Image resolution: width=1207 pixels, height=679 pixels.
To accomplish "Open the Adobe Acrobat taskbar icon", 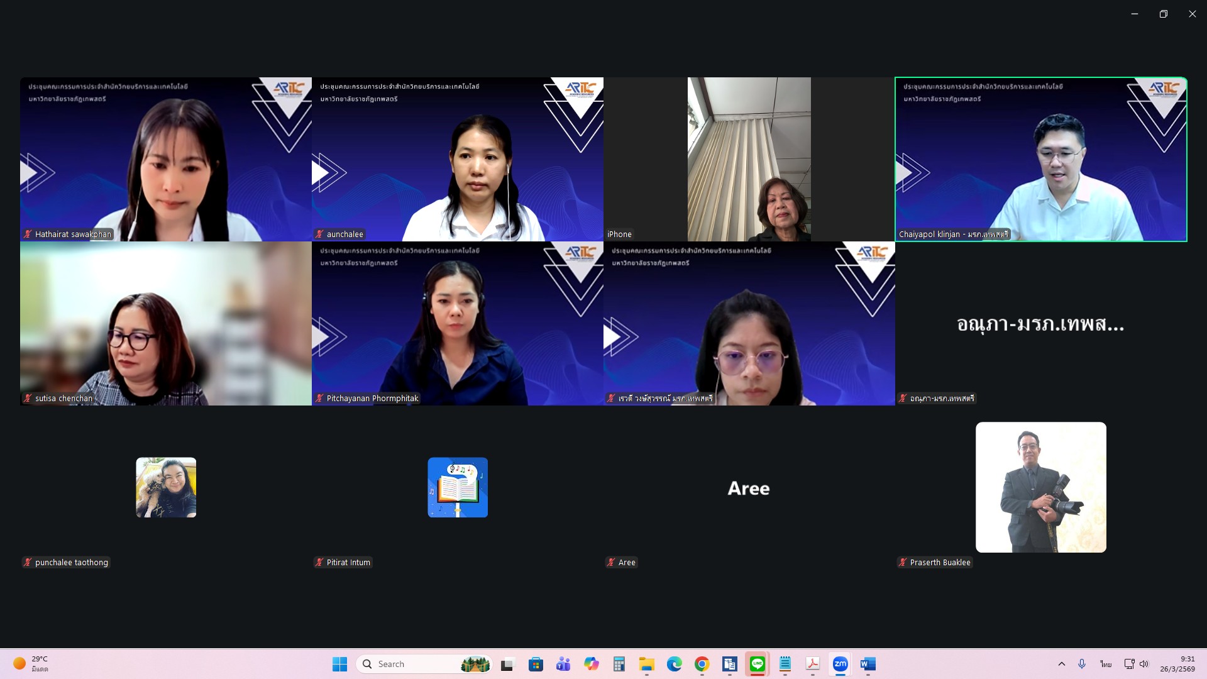I will [x=813, y=664].
